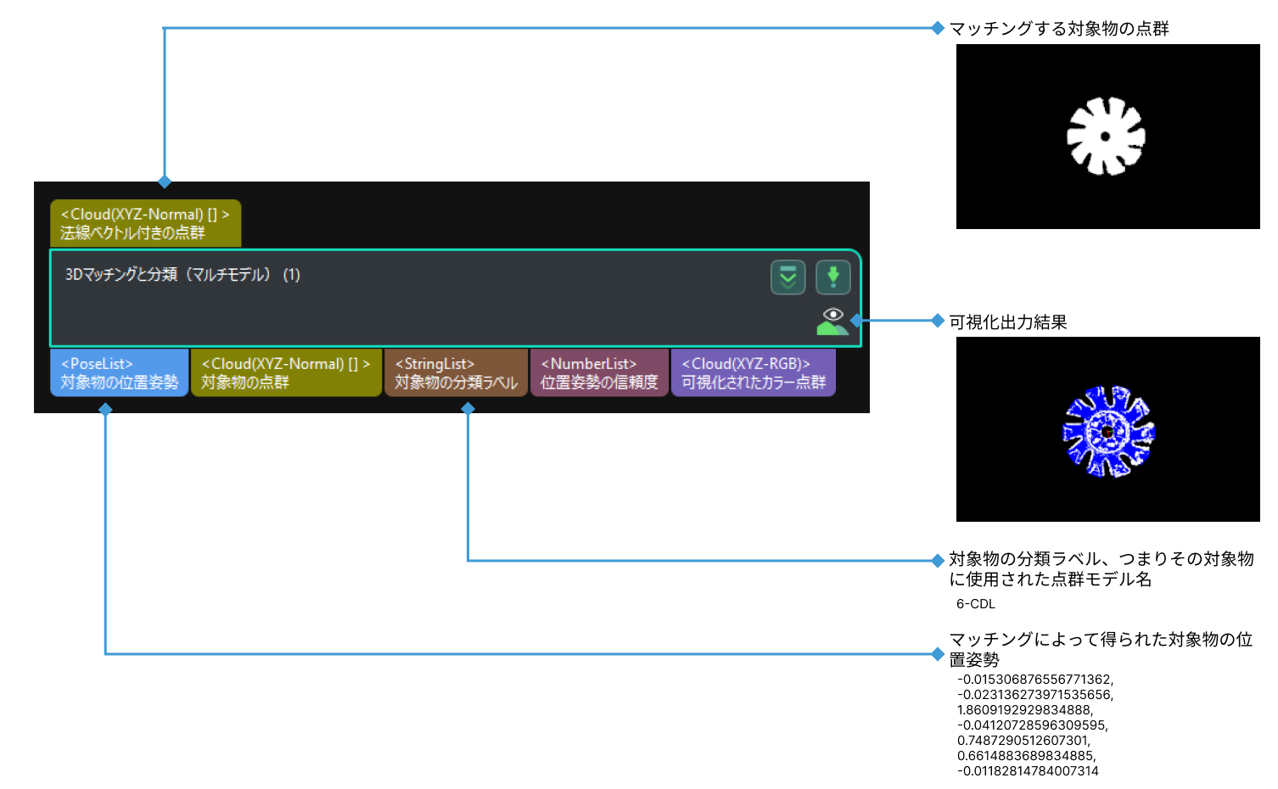Click the double-chevron expand icon on the step
Screen dimensions: 1278x789
click(x=788, y=277)
